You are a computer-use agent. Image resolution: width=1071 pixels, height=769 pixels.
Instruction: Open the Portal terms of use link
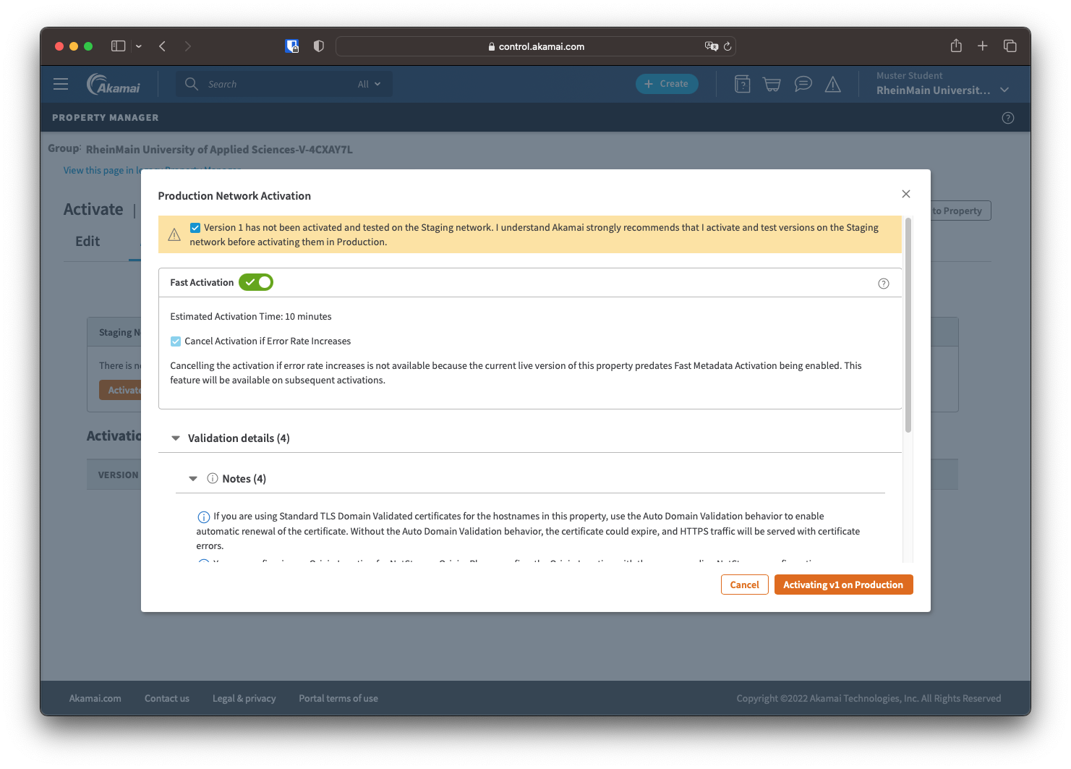pyautogui.click(x=338, y=698)
